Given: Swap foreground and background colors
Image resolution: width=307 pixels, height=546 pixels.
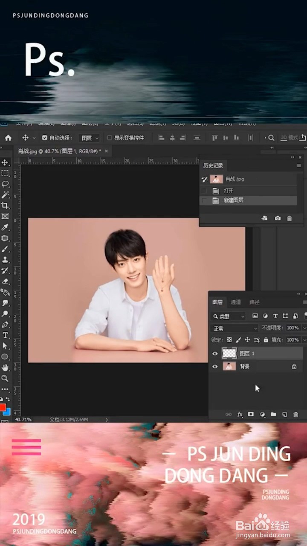Looking at the screenshot, I should tap(8, 399).
